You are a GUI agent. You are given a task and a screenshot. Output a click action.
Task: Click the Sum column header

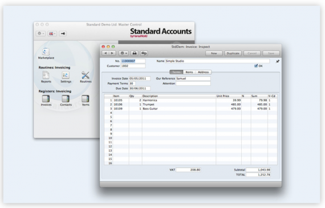[259, 96]
